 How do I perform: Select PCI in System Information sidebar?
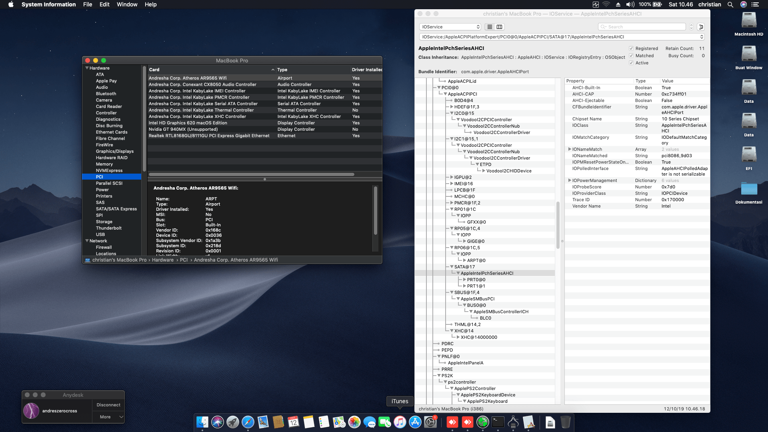tap(99, 176)
